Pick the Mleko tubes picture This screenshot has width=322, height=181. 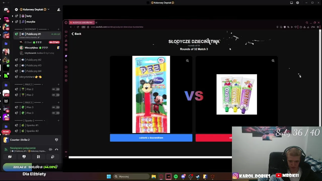(237, 94)
